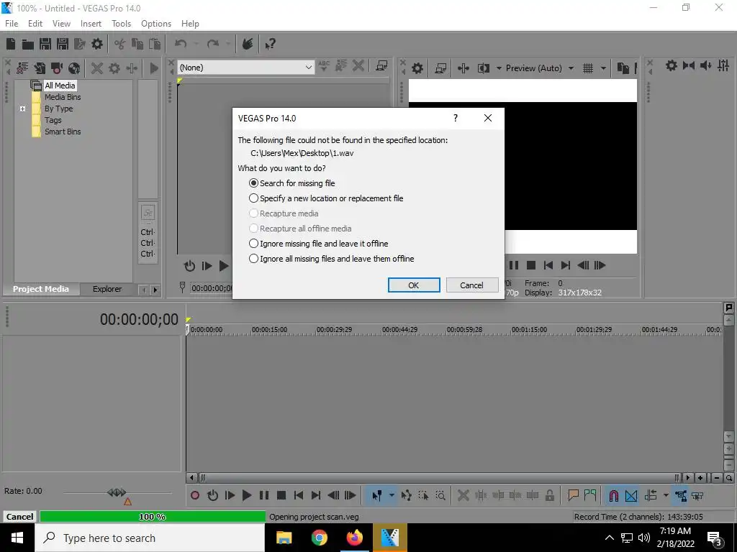Click the timeline Record button

tap(195, 495)
